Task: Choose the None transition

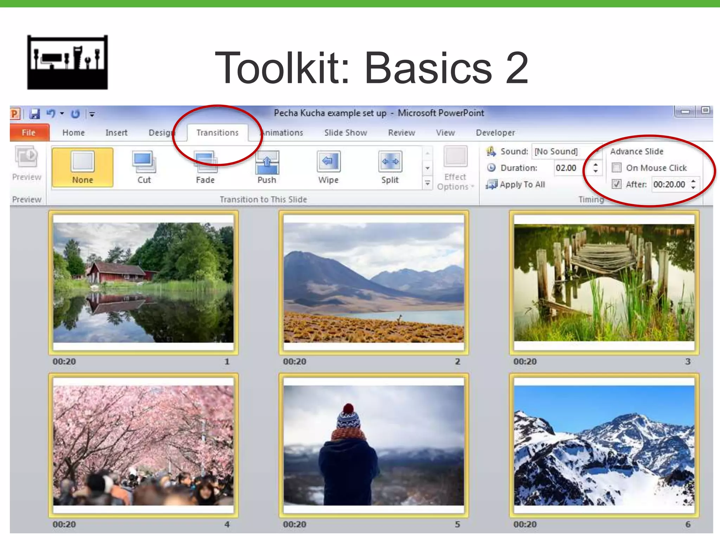Action: tap(83, 167)
